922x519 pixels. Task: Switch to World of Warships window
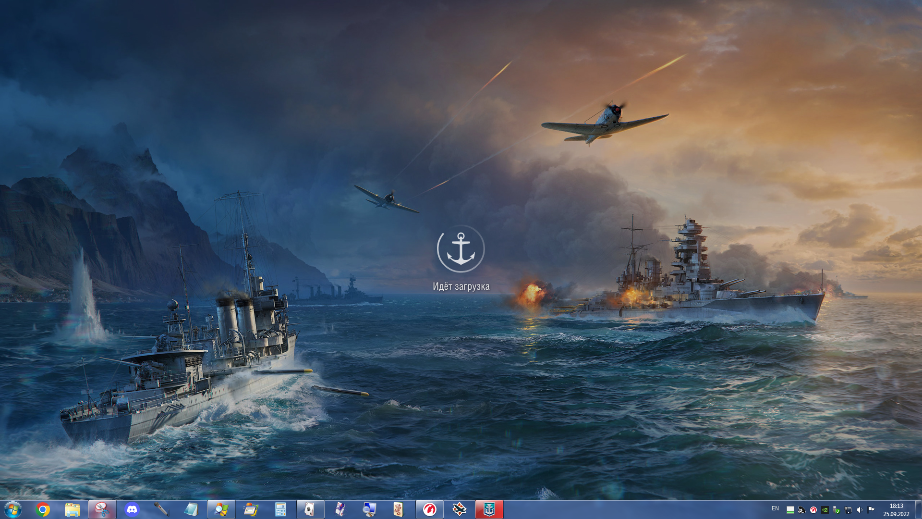pyautogui.click(x=489, y=509)
